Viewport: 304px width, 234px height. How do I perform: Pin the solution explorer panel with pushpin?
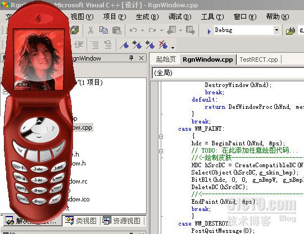point(131,58)
